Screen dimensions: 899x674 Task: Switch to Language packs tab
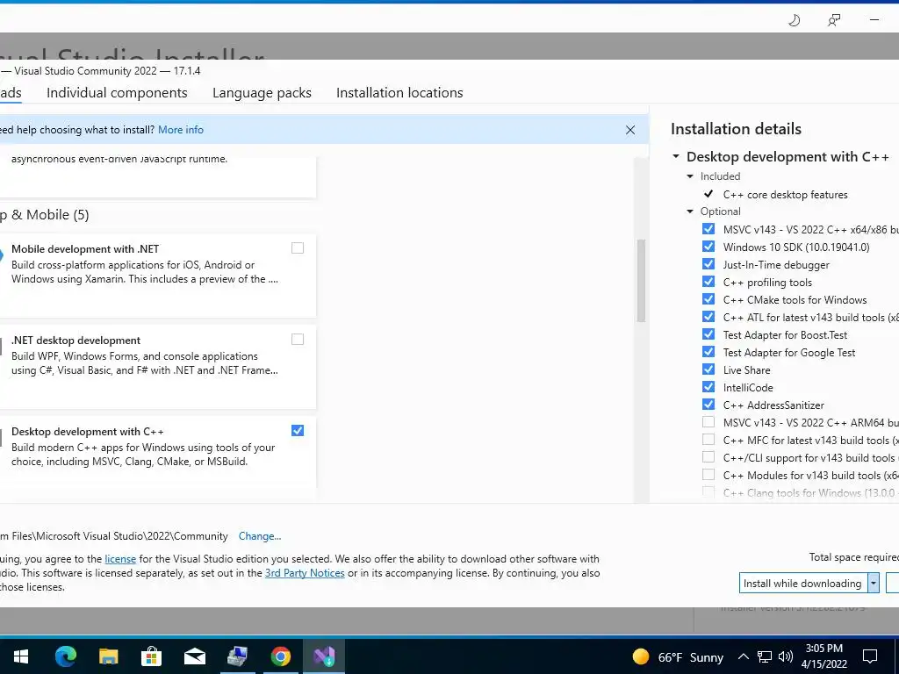262,93
